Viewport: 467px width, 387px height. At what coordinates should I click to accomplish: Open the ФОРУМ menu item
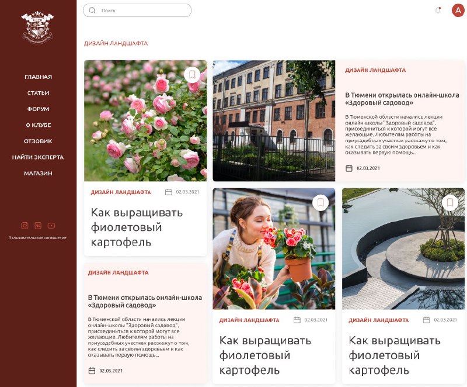pos(38,109)
